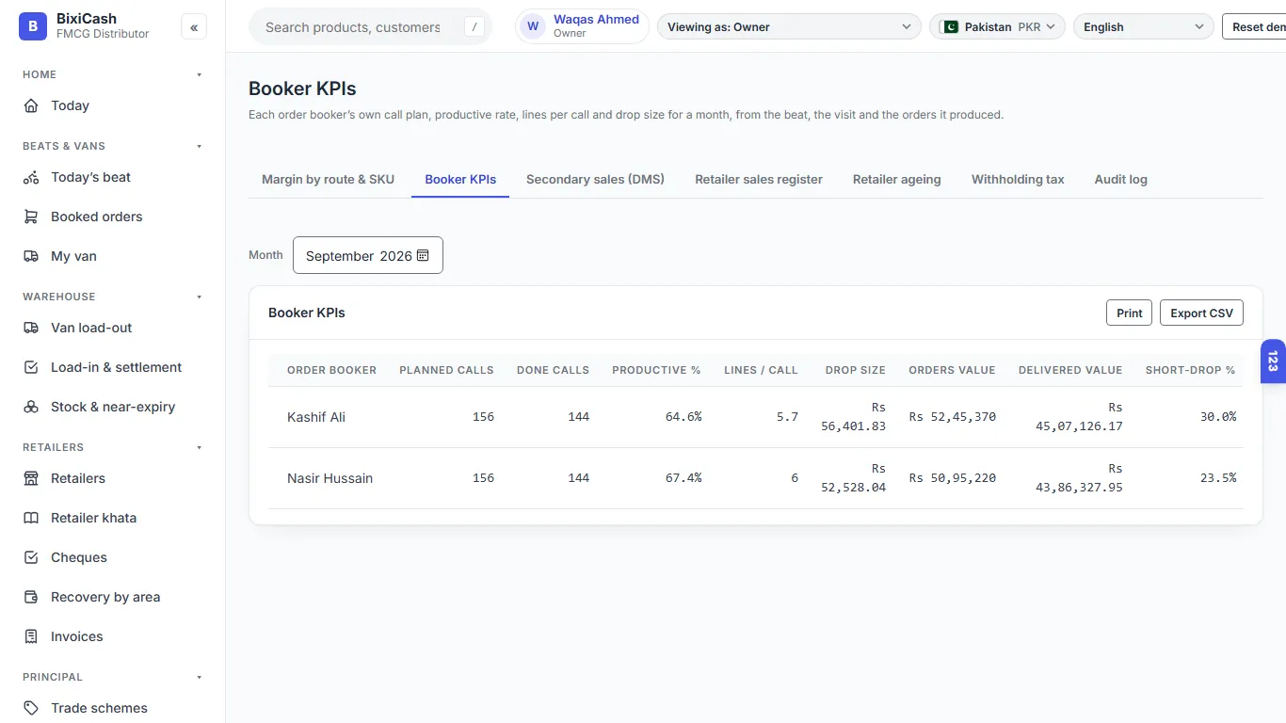Click the Stock & near-expiry boxes icon
Screen dimensions: 1286x723
[31, 407]
